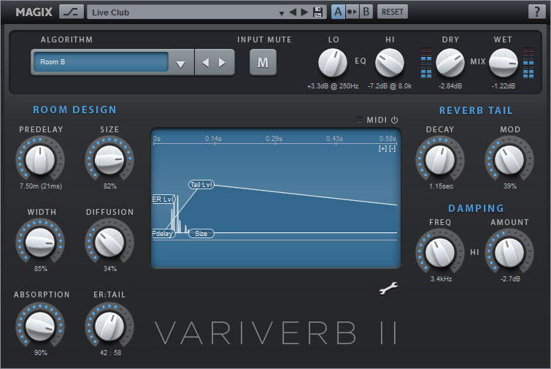Save preset with the floppy disk icon
The width and height of the screenshot is (551, 369).
pos(317,12)
